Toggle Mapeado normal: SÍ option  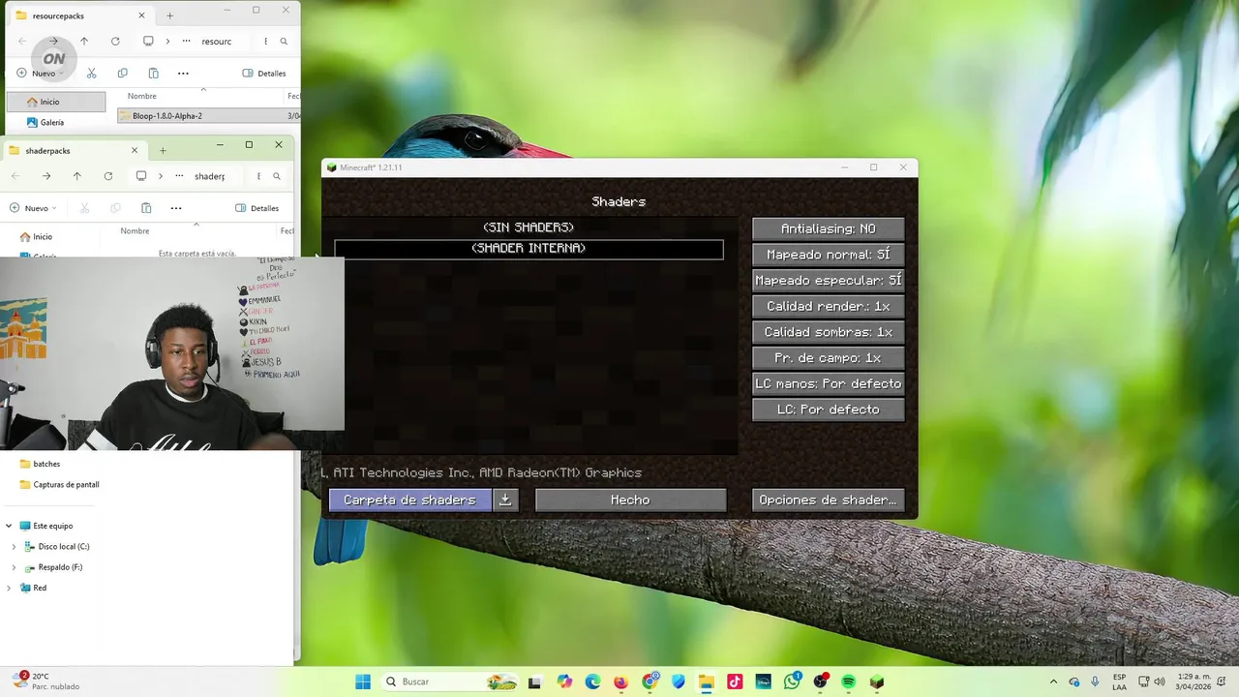(x=829, y=255)
